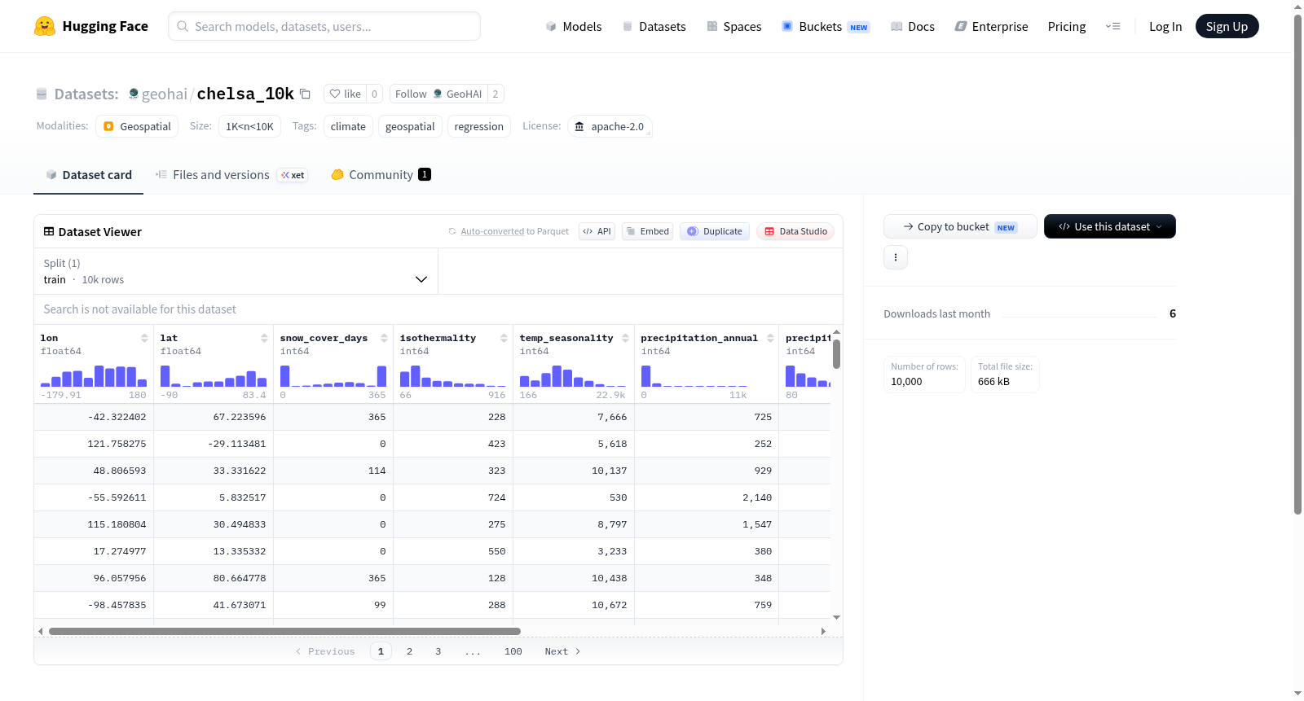The width and height of the screenshot is (1304, 701).
Task: Copy the dataset name chelsa_10k
Action: 305,94
